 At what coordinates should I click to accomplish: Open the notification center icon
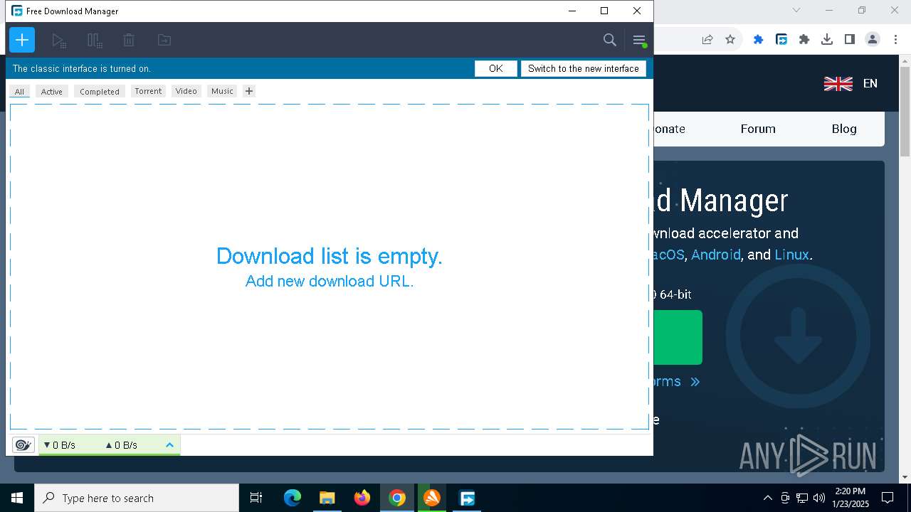click(888, 498)
